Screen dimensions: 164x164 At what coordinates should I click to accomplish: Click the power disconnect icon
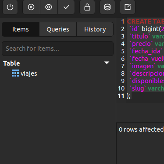(x=10, y=7)
